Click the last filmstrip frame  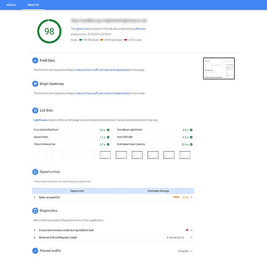(185, 155)
